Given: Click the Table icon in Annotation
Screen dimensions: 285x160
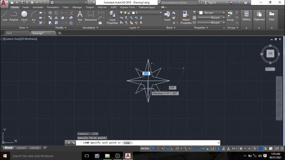Looking at the screenshot, I should pyautogui.click(x=100, y=23).
